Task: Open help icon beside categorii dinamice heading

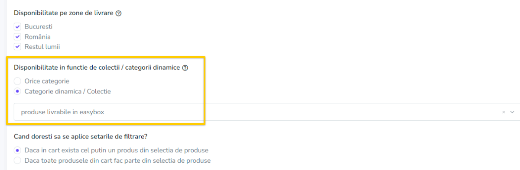Action: [x=185, y=68]
